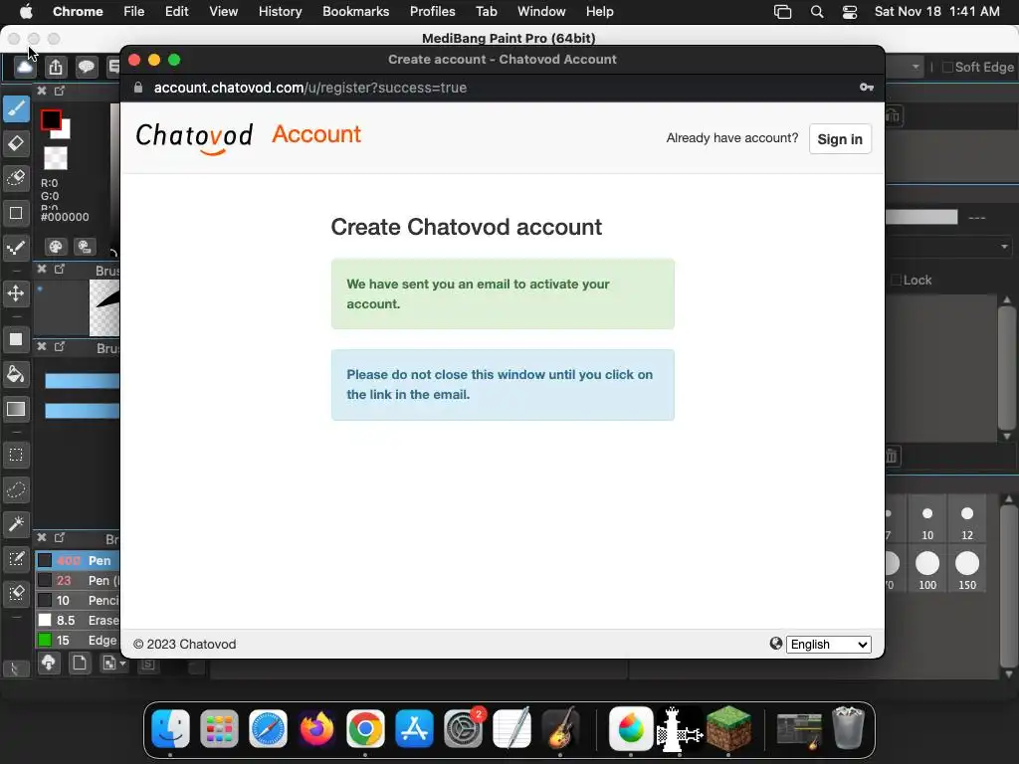The width and height of the screenshot is (1019, 764).
Task: Click the layer trash icon in MediBang
Action: (x=891, y=456)
